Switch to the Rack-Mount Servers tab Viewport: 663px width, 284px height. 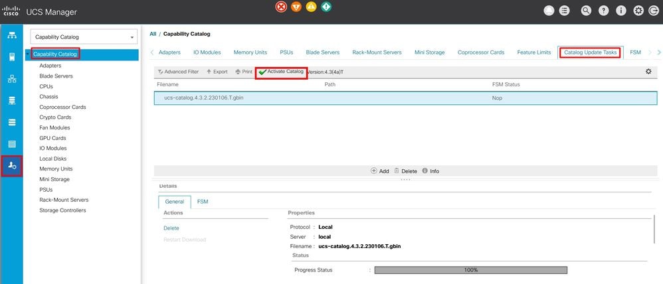click(377, 52)
